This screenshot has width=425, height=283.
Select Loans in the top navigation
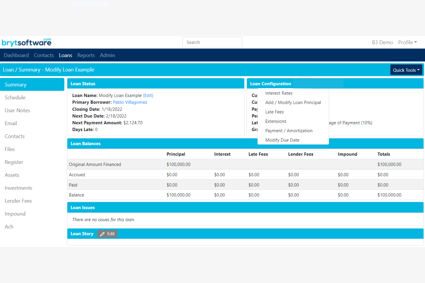pyautogui.click(x=65, y=55)
